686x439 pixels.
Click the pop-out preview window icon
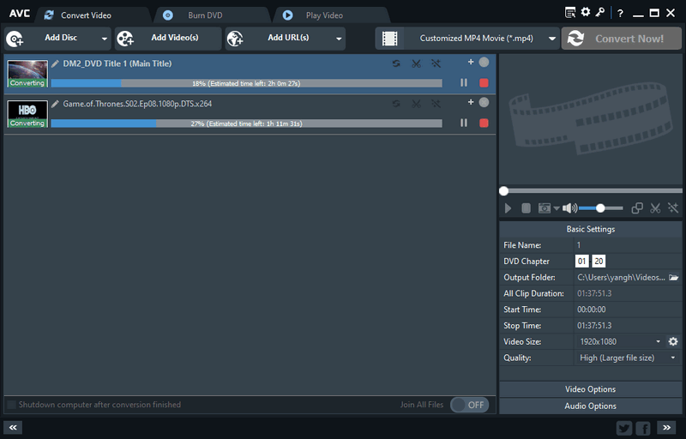point(637,208)
